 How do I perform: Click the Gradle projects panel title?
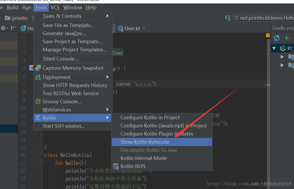tap(283, 28)
